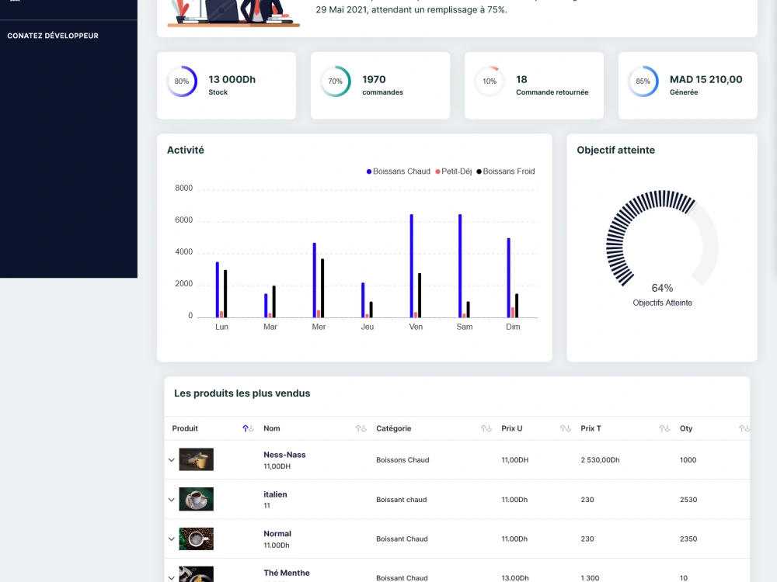This screenshot has height=582, width=777.
Task: Click the 18 Commande retournée value
Action: (x=521, y=80)
